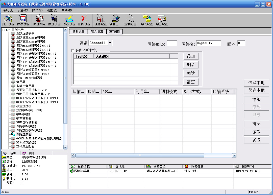Switch to the 调制设置 tab
This screenshot has width=273, height=195.
(x=78, y=31)
